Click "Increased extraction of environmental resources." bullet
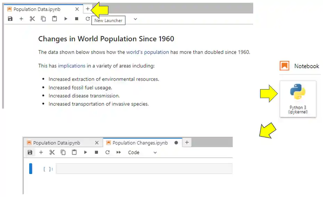This screenshot has width=323, height=197. point(104,79)
